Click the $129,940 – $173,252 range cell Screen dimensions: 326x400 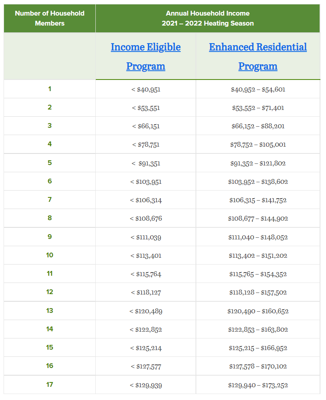coord(258,385)
